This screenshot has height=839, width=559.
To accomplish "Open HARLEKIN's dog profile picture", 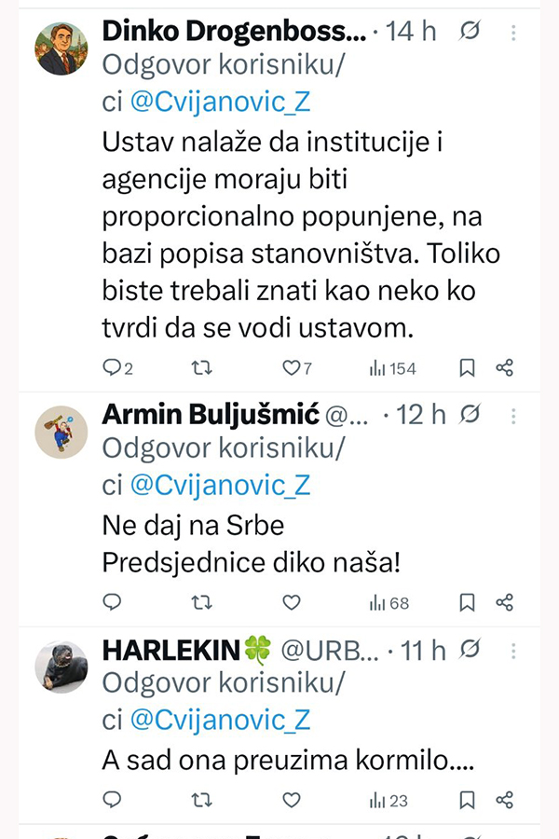I will click(61, 666).
